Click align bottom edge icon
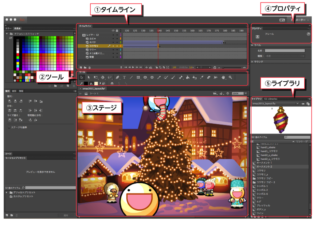318x227 pixels. (x=41, y=101)
